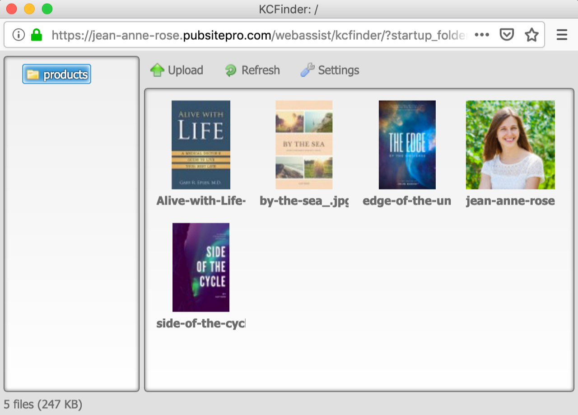578x415 pixels.
Task: Click the Refresh circular arrow icon
Action: [231, 70]
